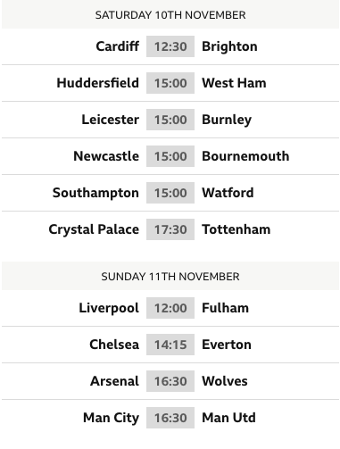Open the Cardiff team link

(118, 46)
